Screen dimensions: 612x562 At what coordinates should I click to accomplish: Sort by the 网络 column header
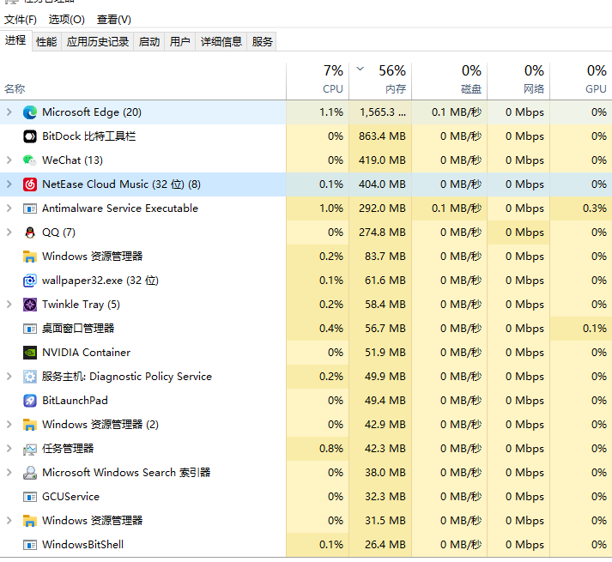pyautogui.click(x=518, y=82)
